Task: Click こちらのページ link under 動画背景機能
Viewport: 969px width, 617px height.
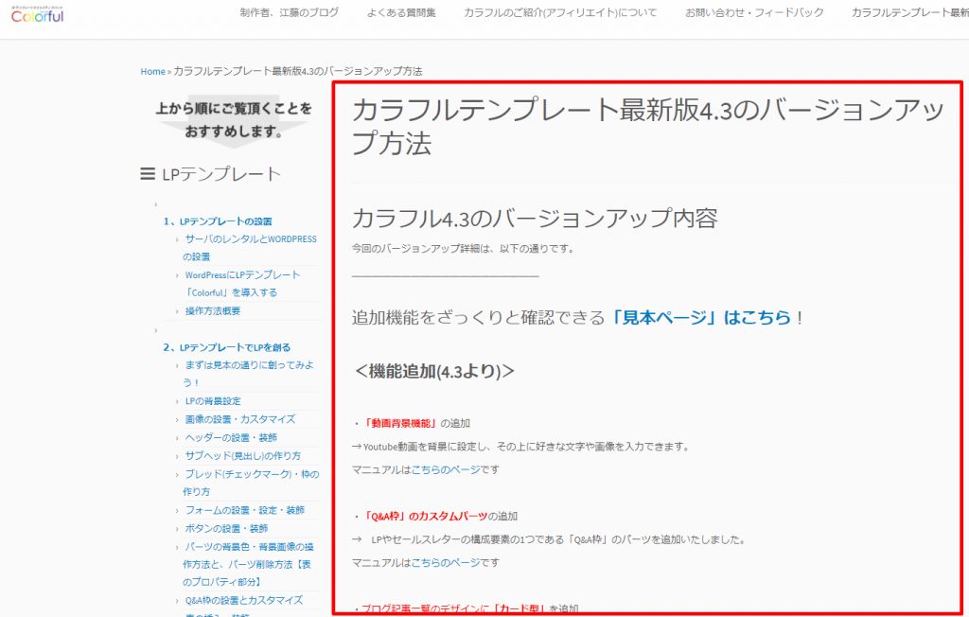Action: coord(446,470)
